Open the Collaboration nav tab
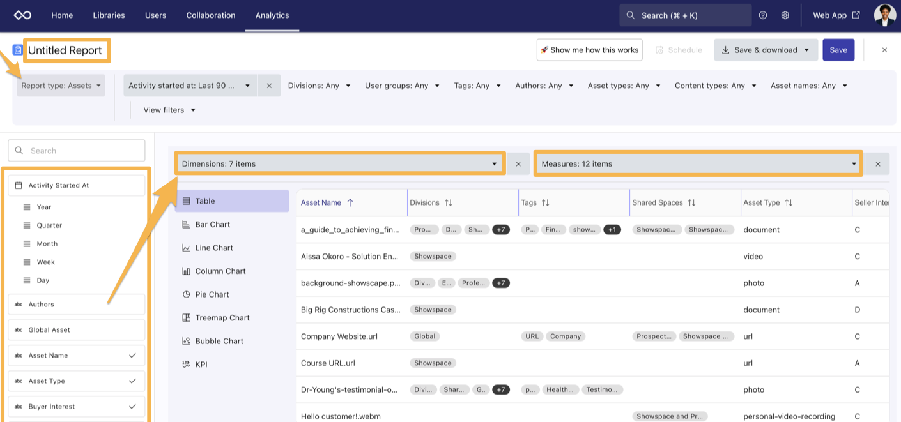The height and width of the screenshot is (422, 901). (x=211, y=15)
